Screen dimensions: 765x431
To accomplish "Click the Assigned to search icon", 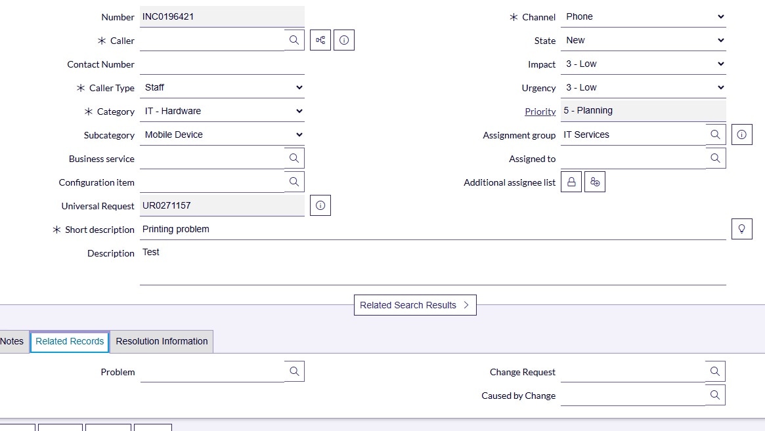I will pos(715,158).
